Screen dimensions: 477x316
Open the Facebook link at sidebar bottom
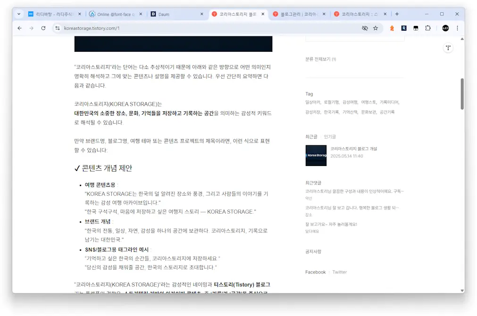click(x=315, y=272)
